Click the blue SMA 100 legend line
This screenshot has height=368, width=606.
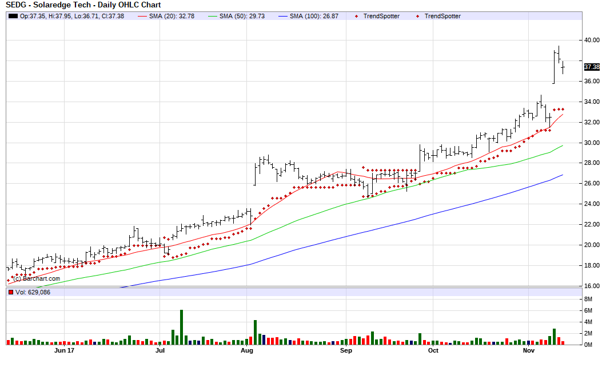(283, 16)
